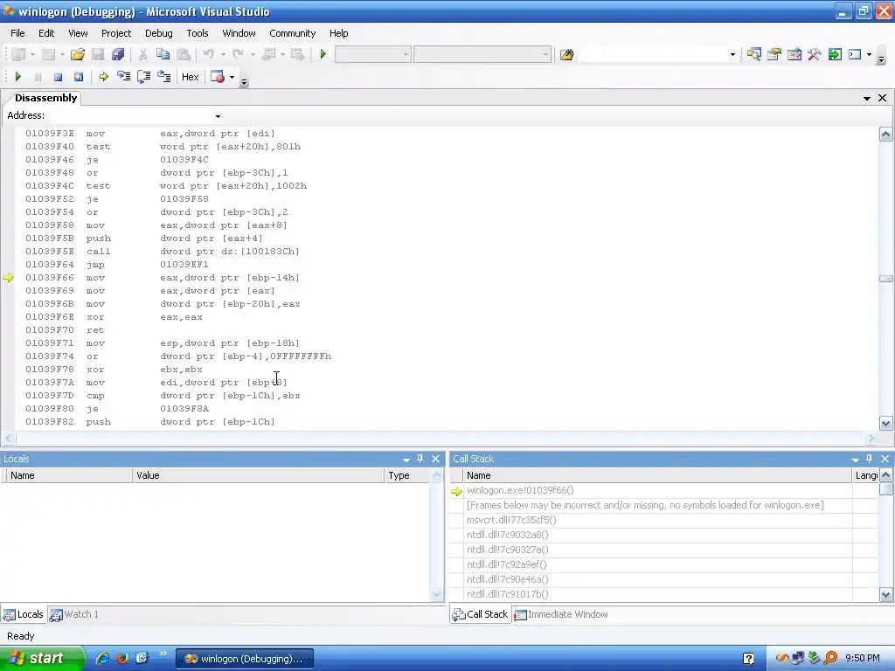Viewport: 895px width, 671px height.
Task: Click the Find text input box
Action: coord(653,55)
